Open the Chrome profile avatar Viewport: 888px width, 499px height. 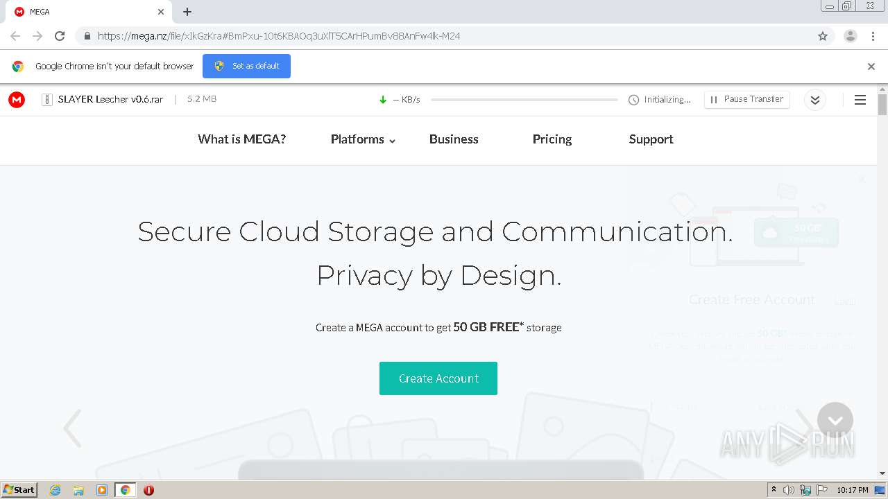click(851, 36)
